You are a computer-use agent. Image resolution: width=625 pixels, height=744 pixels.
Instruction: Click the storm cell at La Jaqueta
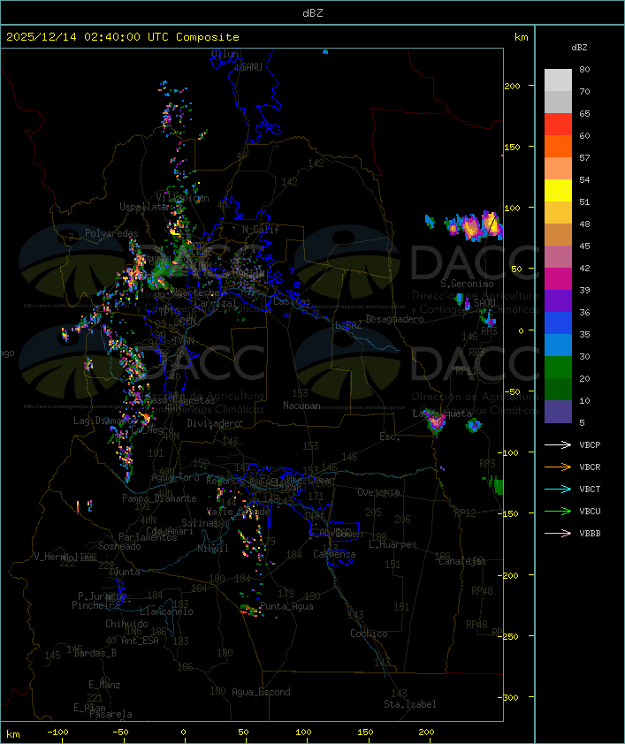pos(435,421)
